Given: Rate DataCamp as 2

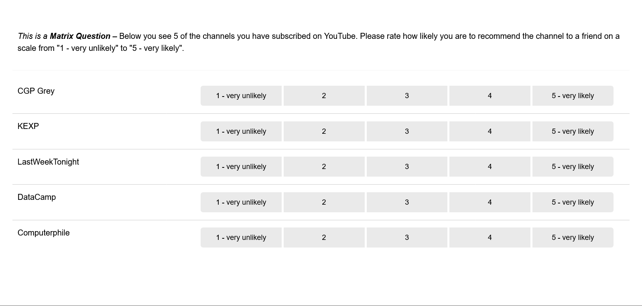Looking at the screenshot, I should pos(324,202).
